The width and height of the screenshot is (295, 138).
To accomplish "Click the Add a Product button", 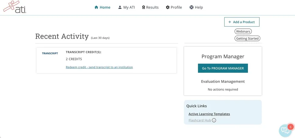I will point(242,22).
